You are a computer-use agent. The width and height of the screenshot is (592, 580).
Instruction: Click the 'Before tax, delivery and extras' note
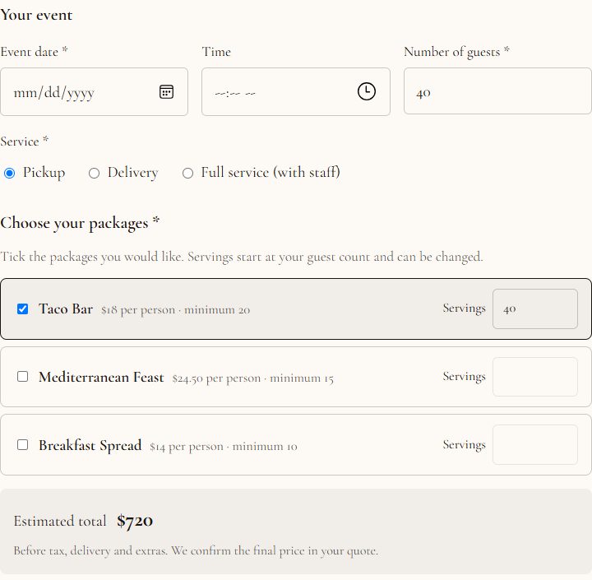[196, 550]
